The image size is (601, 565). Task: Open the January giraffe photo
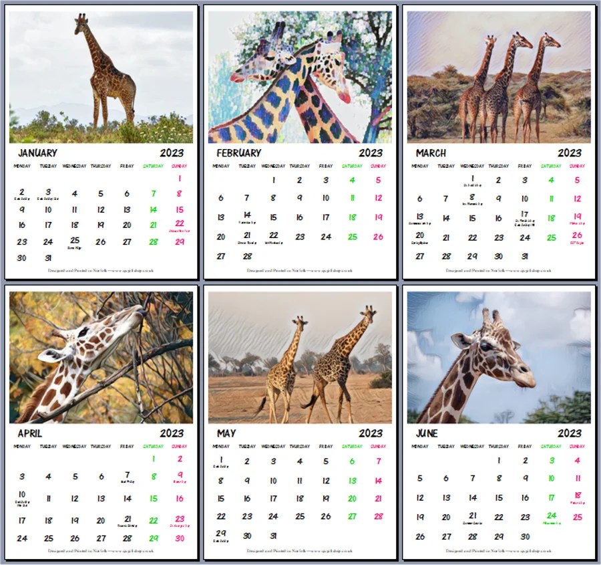pyautogui.click(x=102, y=77)
